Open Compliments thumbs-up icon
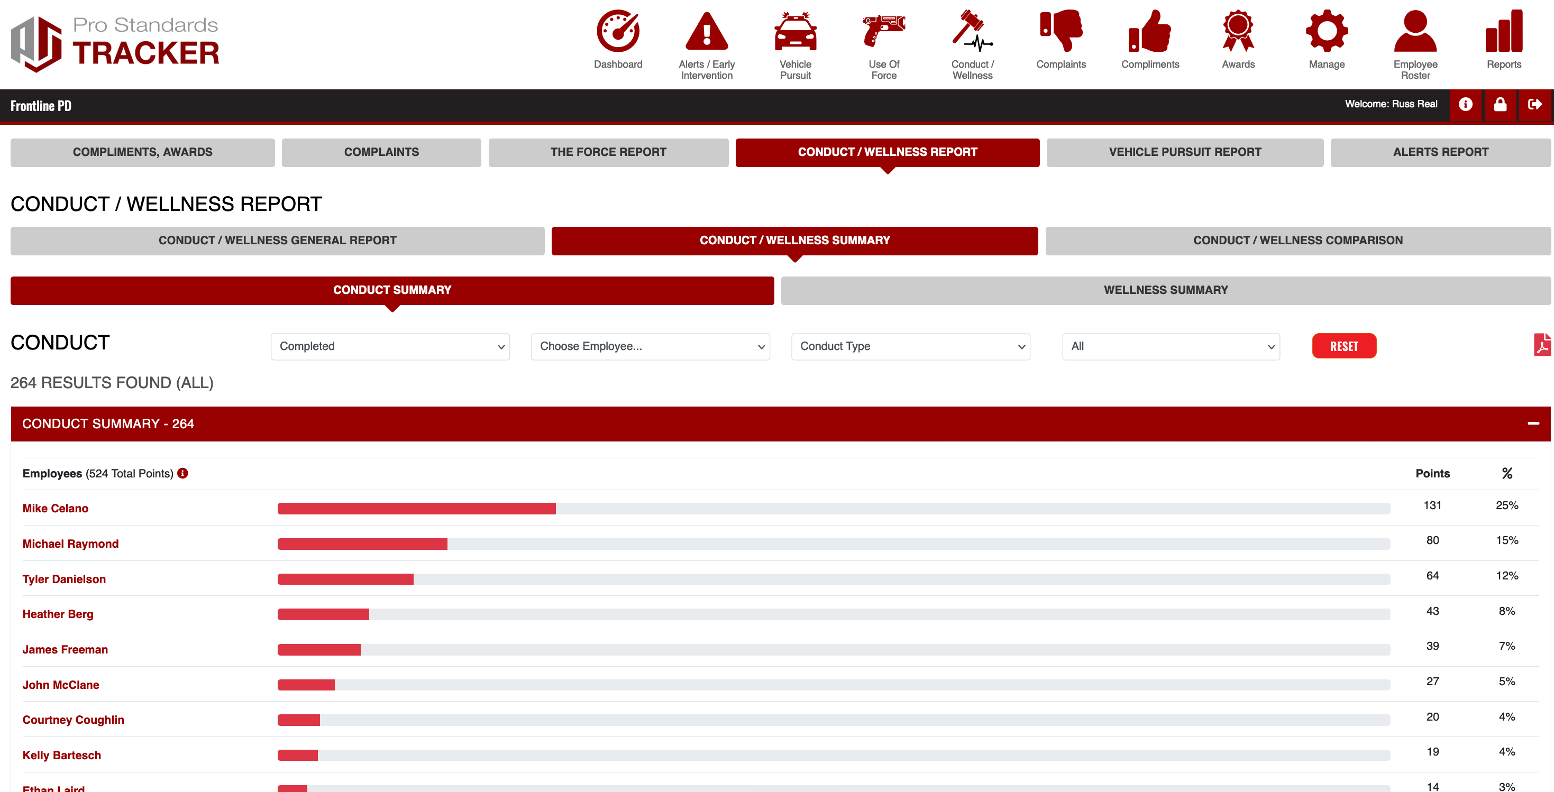This screenshot has height=792, width=1554. tap(1149, 31)
